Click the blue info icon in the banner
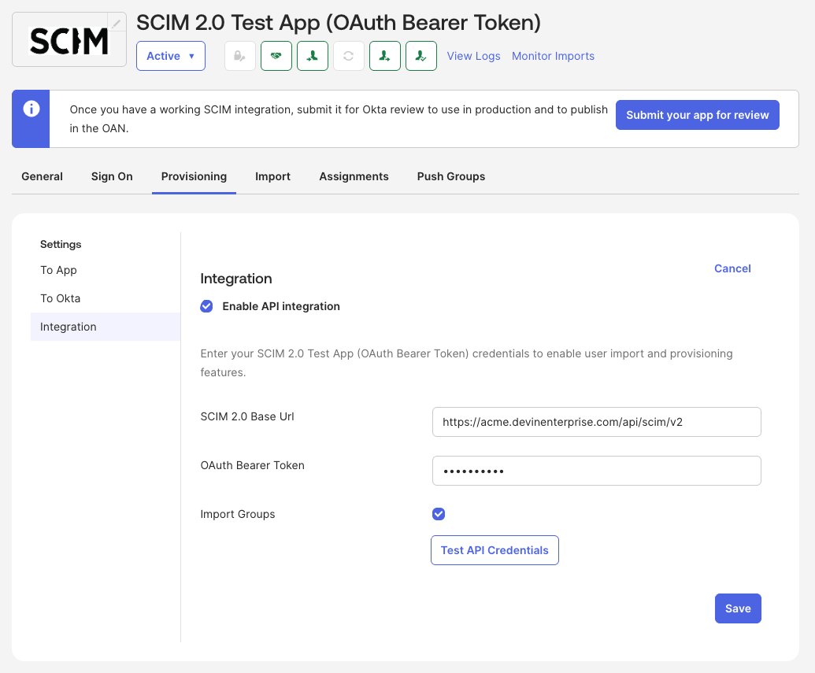This screenshot has height=673, width=815. pos(31,109)
